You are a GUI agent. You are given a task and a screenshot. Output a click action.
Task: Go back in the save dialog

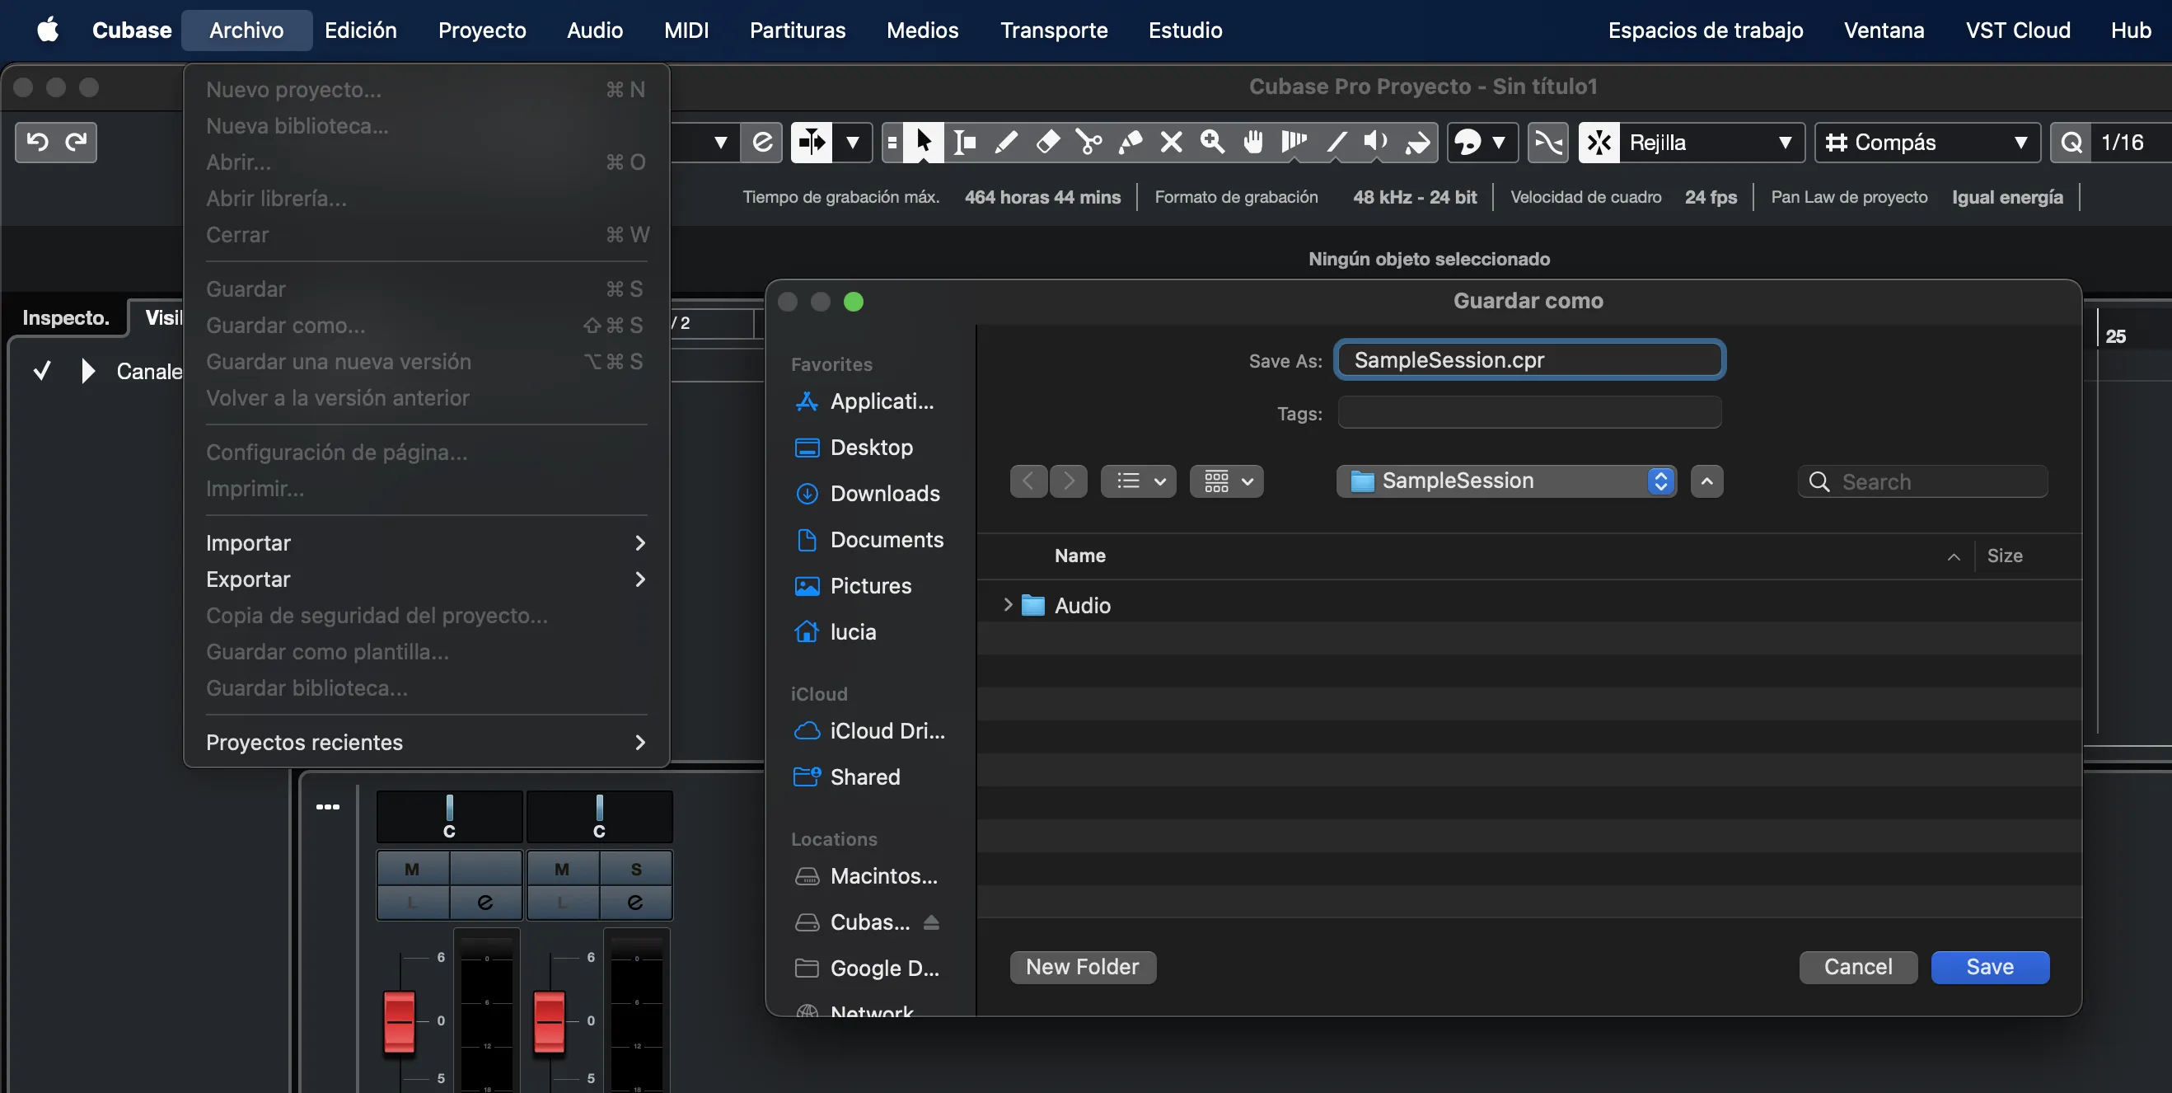[x=1028, y=481]
